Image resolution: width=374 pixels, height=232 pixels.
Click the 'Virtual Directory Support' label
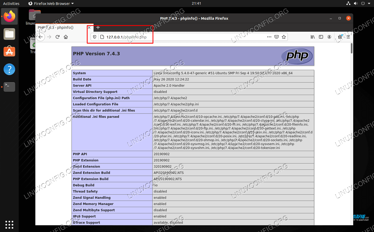tap(95, 92)
